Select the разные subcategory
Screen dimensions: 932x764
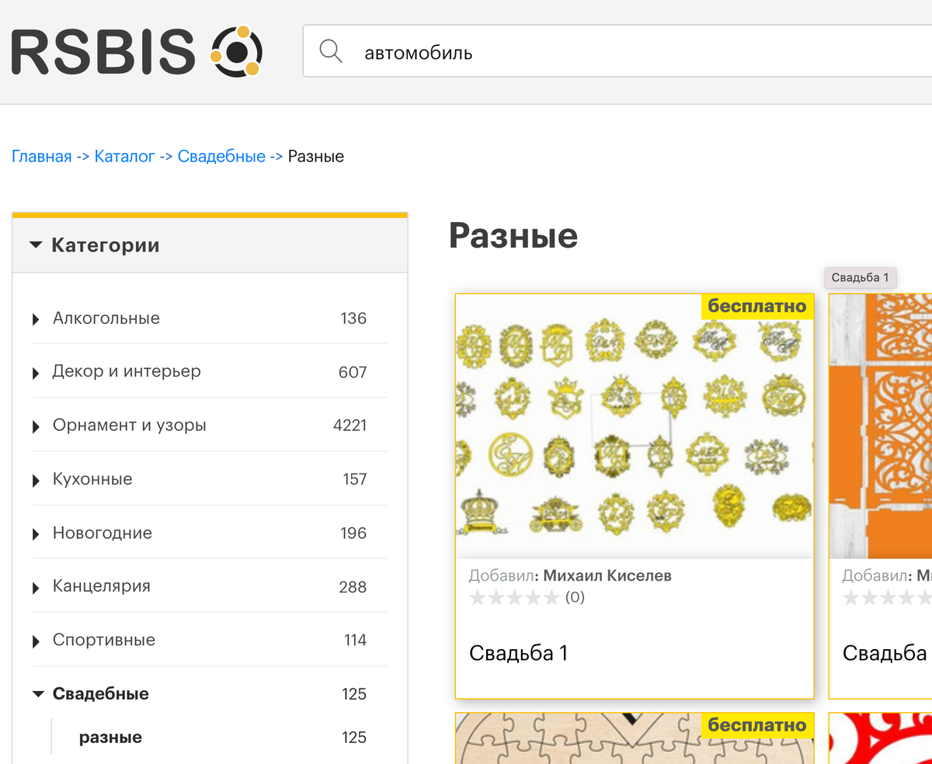pyautogui.click(x=110, y=737)
